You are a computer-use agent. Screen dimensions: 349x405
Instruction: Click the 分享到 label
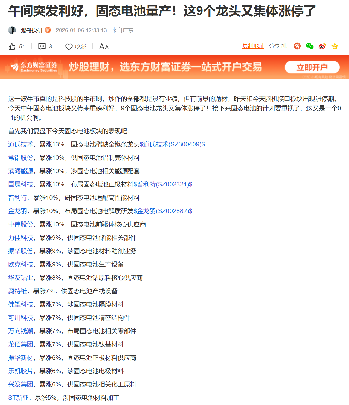278,46
